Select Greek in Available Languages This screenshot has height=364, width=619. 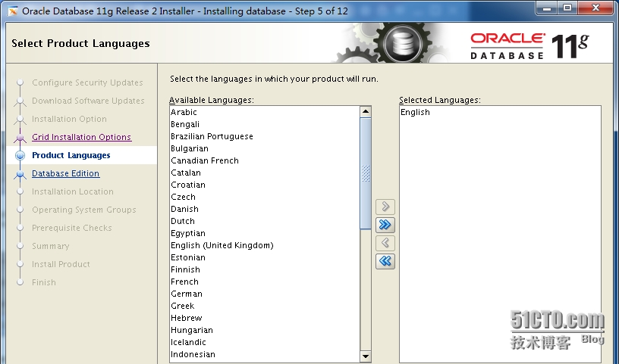point(265,306)
